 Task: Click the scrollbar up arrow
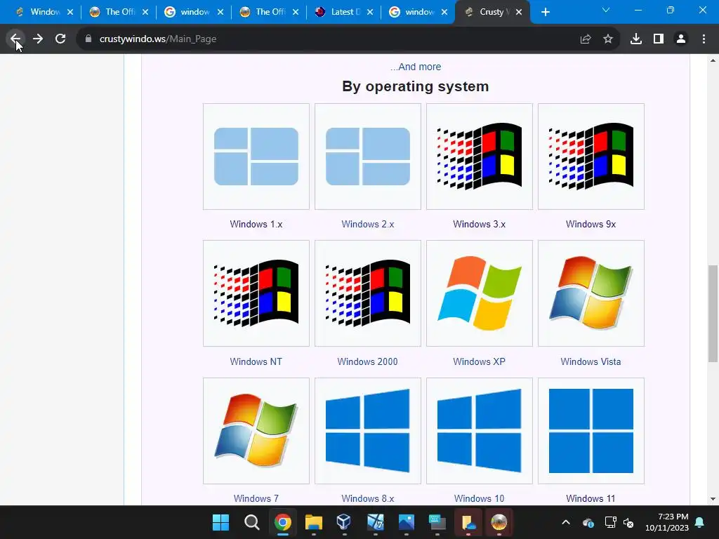[713, 60]
